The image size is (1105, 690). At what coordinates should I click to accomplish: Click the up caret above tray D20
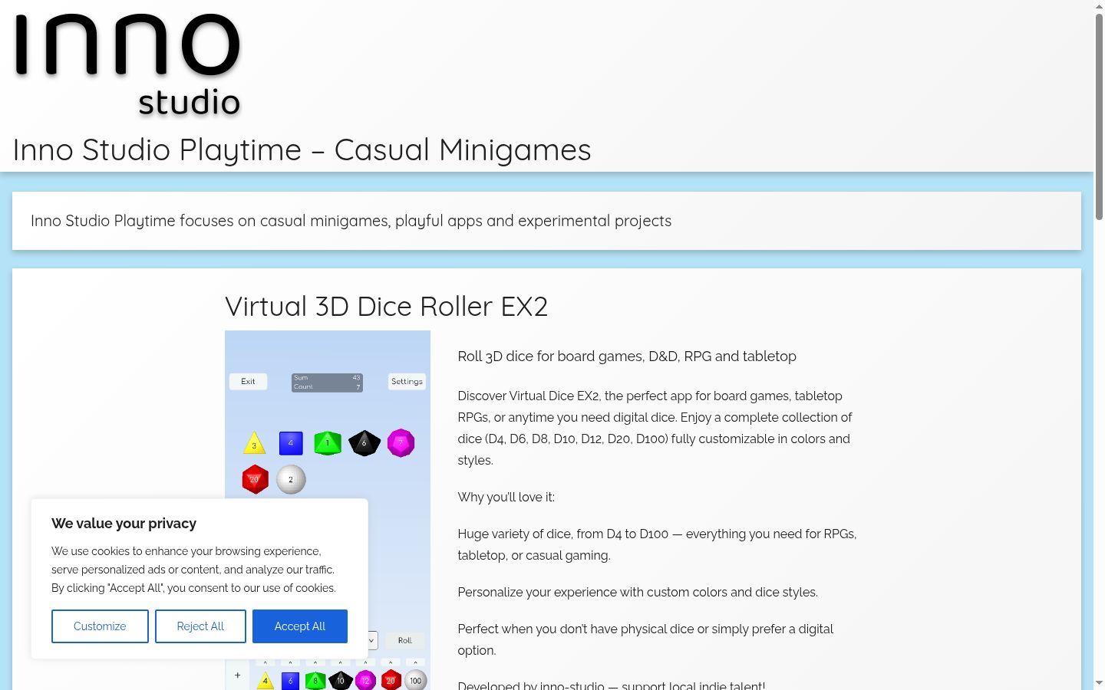[391, 662]
